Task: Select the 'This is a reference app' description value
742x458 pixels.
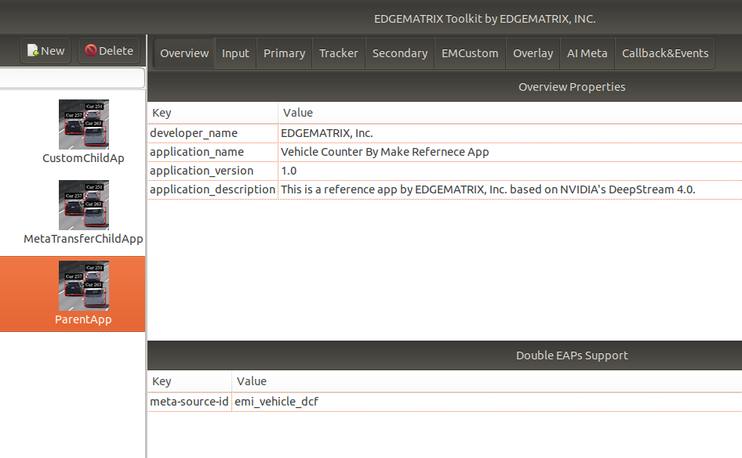Action: point(510,189)
